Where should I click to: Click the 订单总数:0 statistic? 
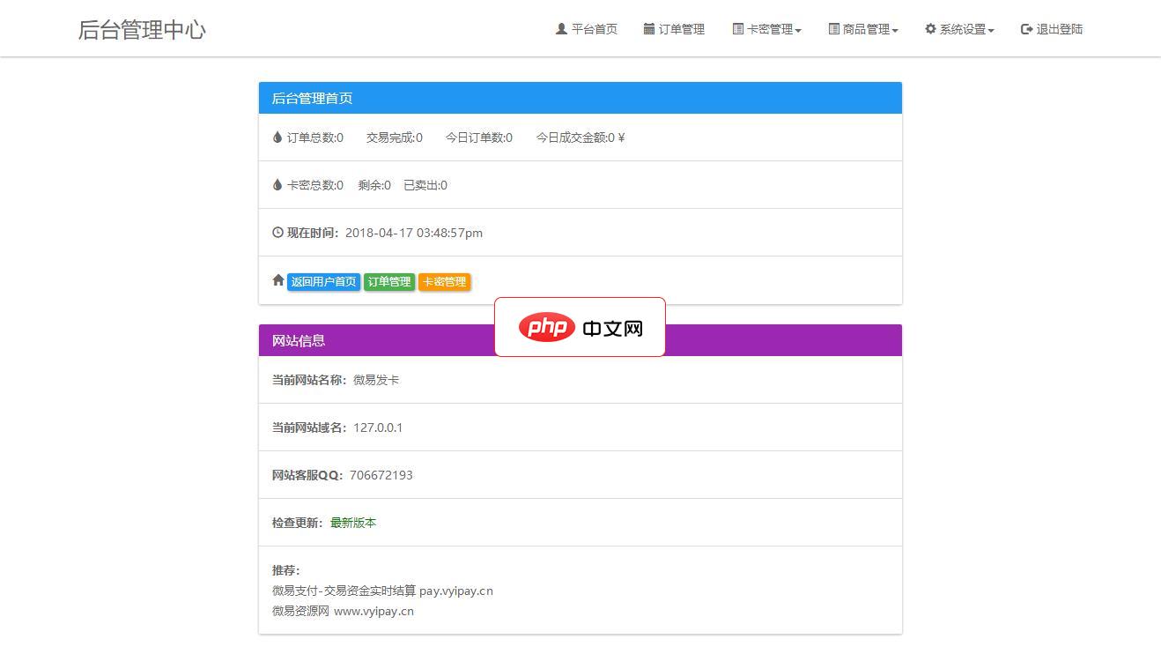(314, 137)
